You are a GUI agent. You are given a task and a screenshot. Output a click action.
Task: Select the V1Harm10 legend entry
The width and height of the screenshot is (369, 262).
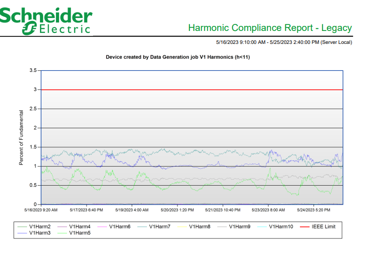pyautogui.click(x=280, y=227)
